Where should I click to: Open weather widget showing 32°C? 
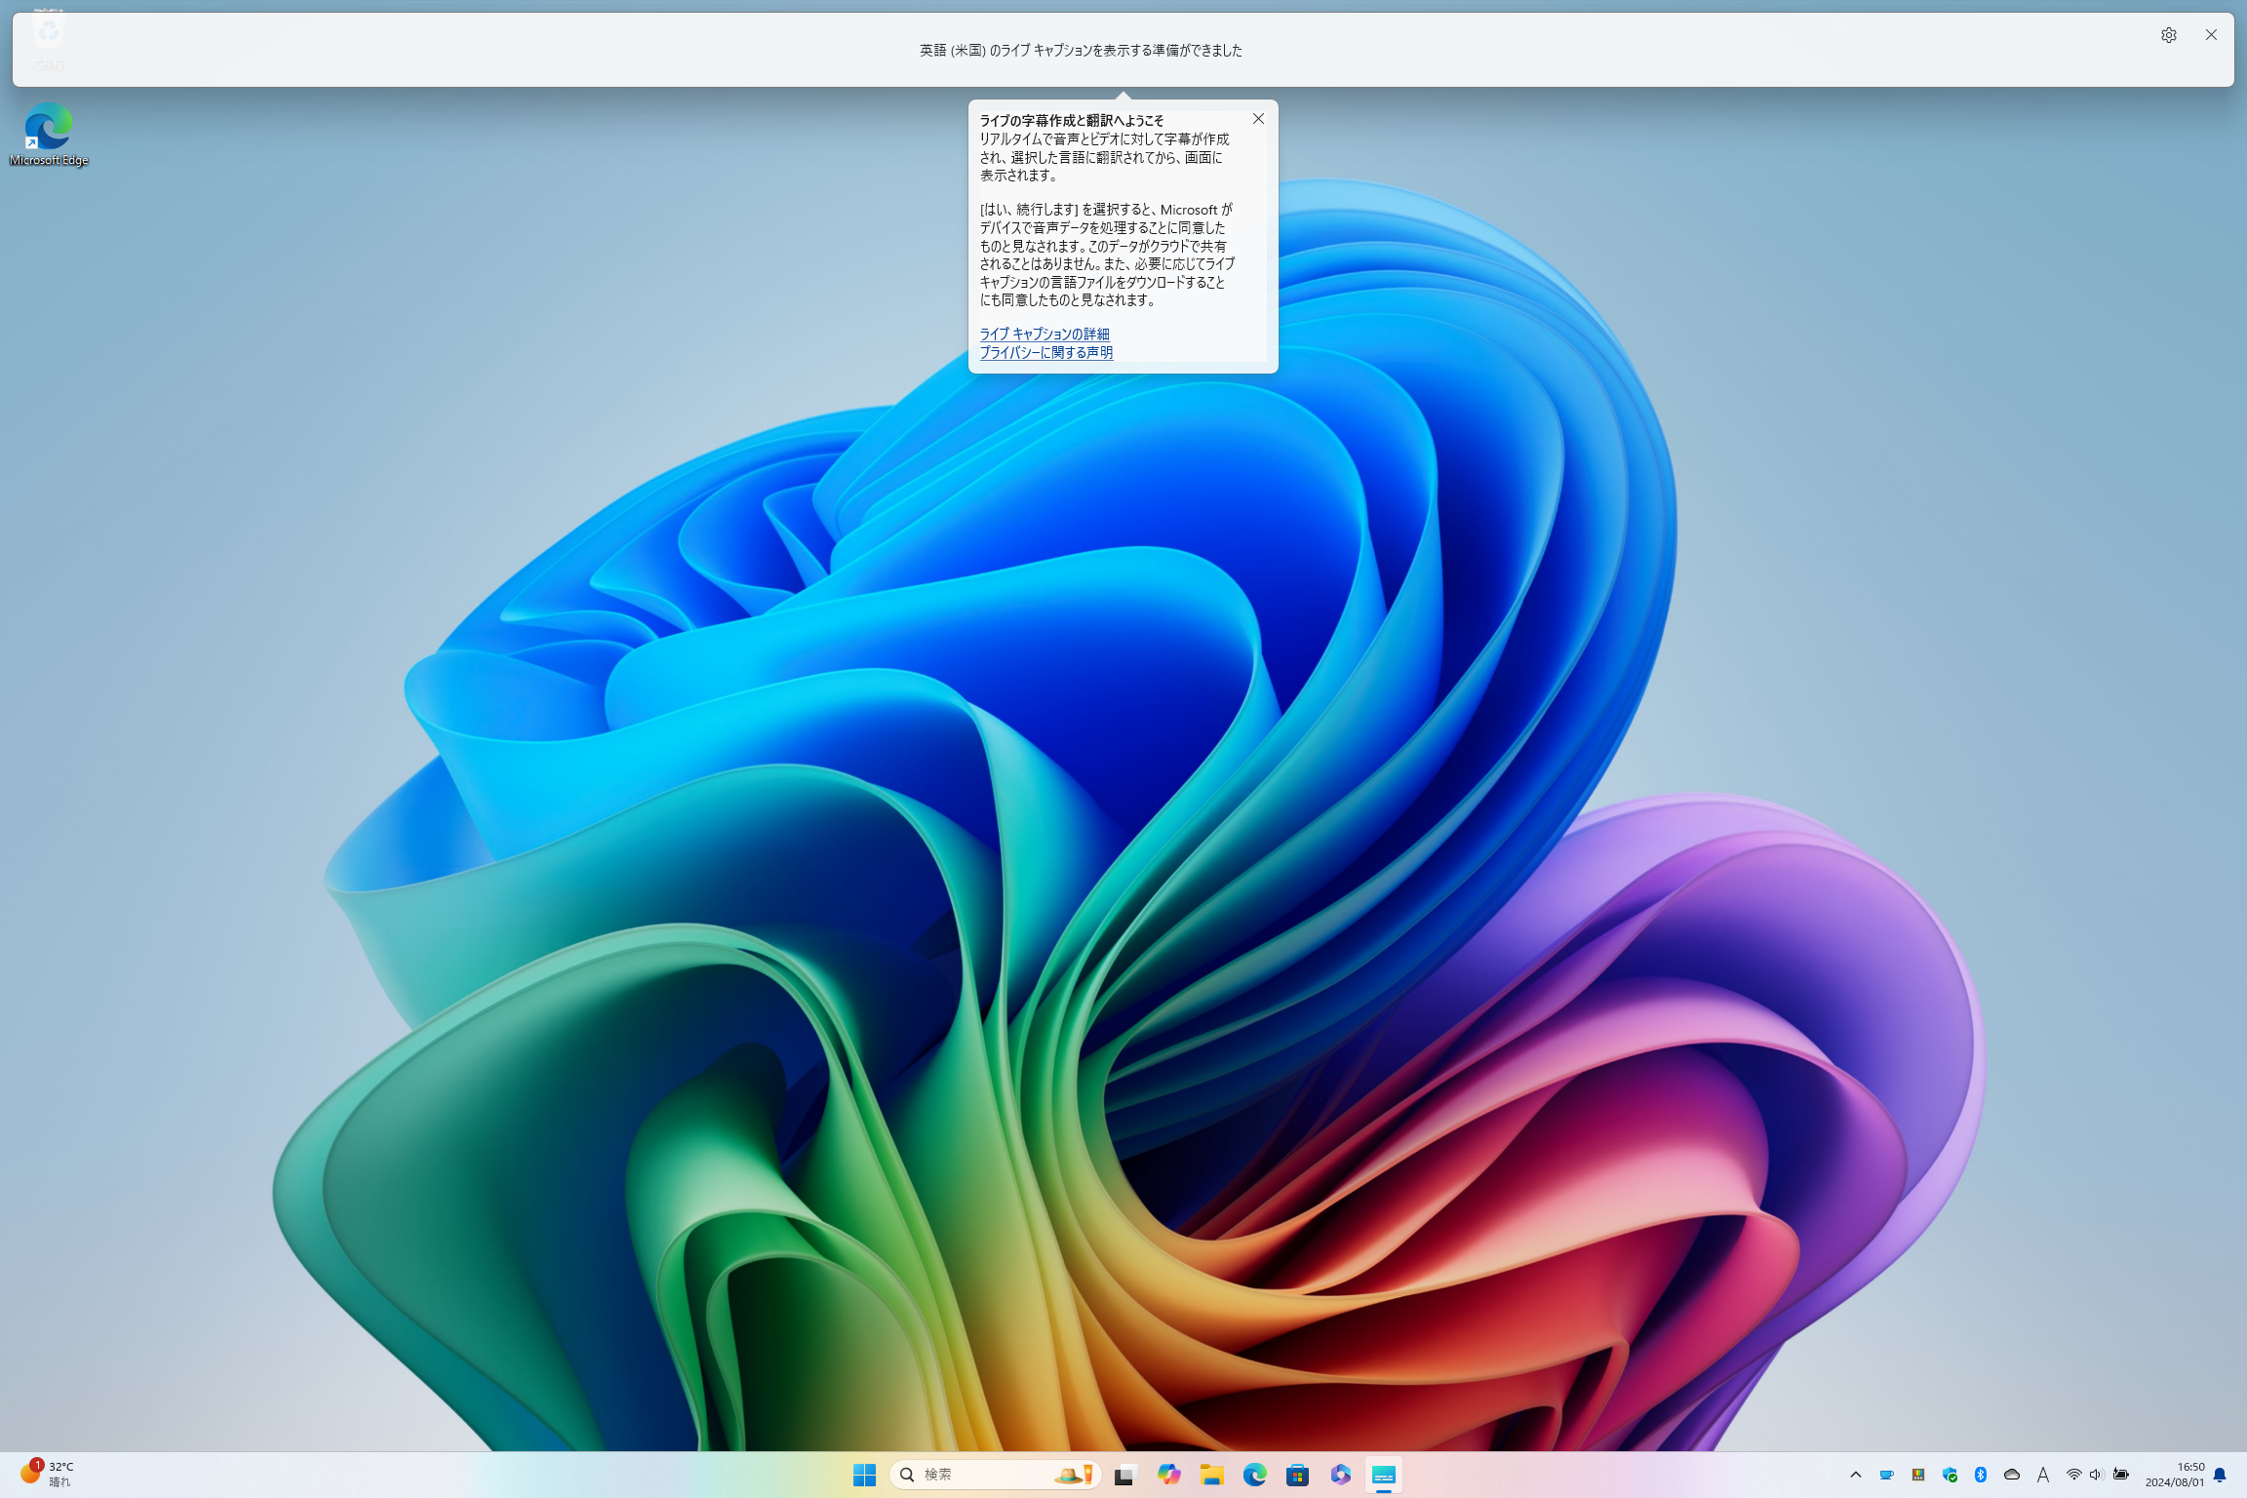[x=47, y=1474]
